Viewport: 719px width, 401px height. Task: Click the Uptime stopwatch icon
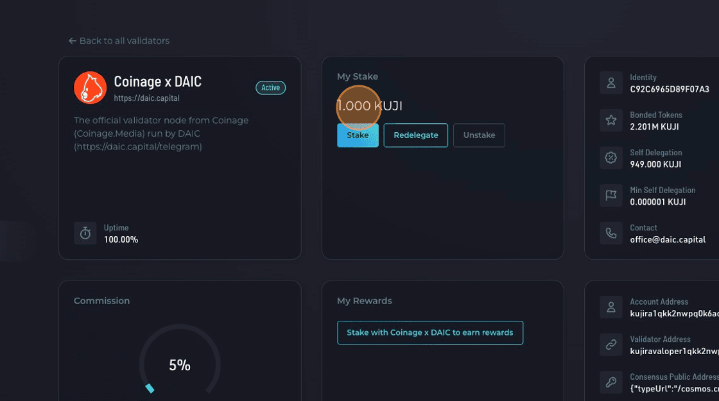pos(85,234)
